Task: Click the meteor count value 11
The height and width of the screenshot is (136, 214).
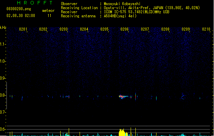Action: pos(49,16)
